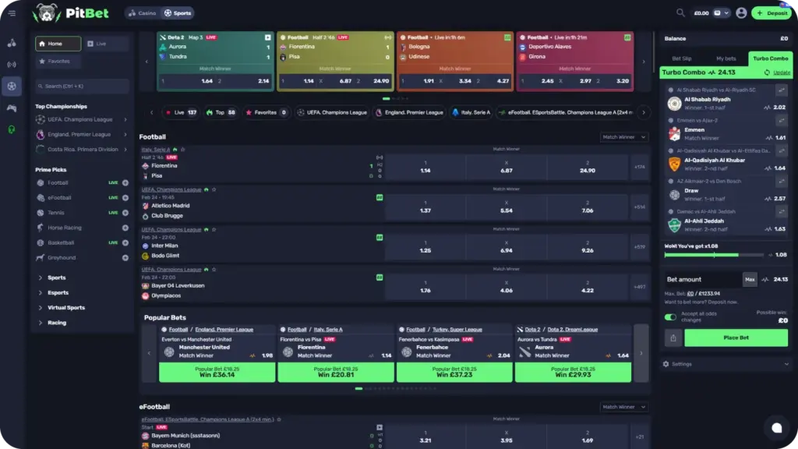
Task: Click the PitBet bulldog logo
Action: coord(46,13)
